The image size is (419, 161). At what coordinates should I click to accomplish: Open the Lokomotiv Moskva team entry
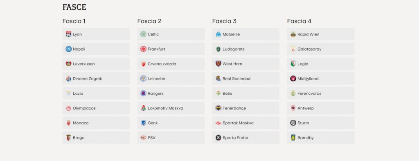[x=171, y=108]
